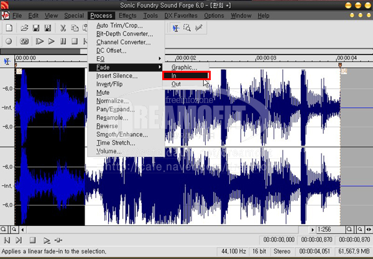Open the Edit menu
The image size is (373, 259).
(34, 16)
